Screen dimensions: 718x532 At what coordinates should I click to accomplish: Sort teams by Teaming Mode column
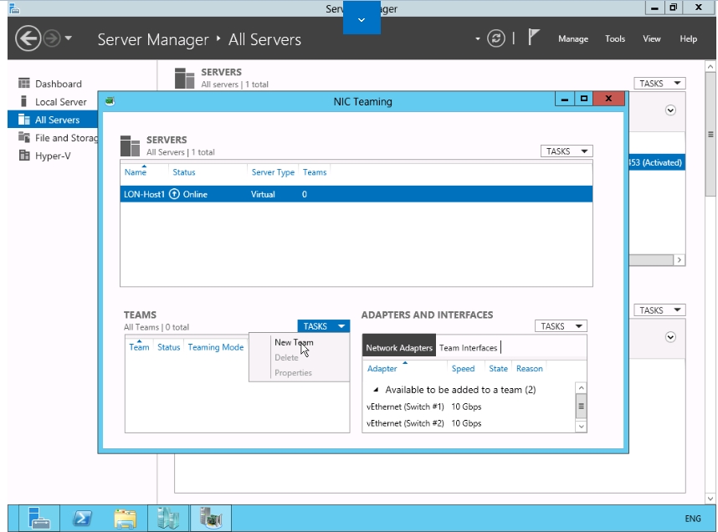216,347
